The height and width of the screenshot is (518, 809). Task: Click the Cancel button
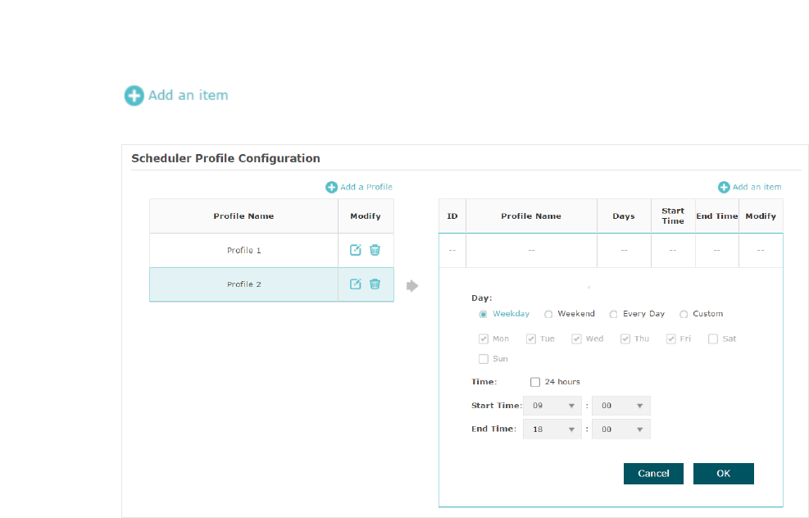point(653,474)
